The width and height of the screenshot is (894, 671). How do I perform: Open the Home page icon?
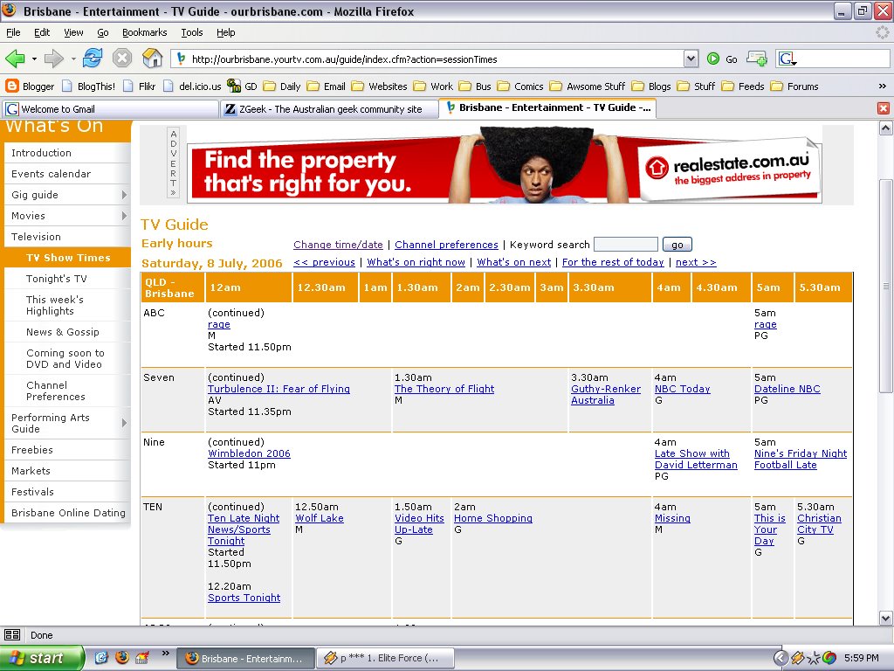pyautogui.click(x=152, y=59)
